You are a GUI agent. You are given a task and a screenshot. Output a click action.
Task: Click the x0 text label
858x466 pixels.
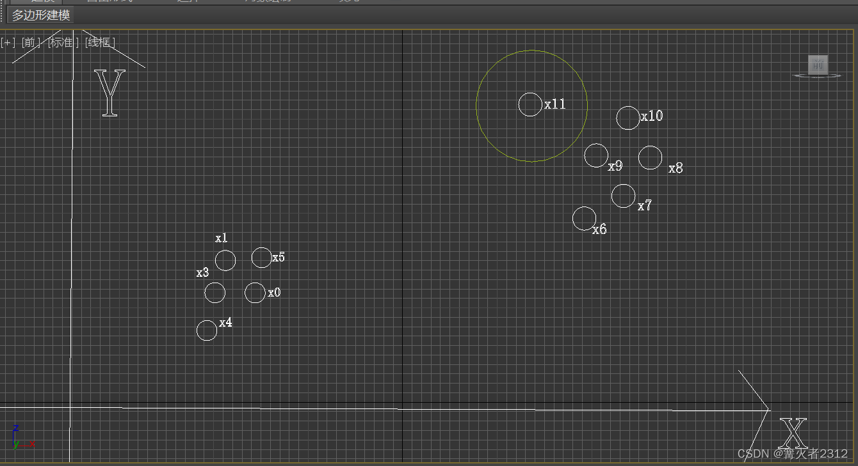click(x=274, y=292)
